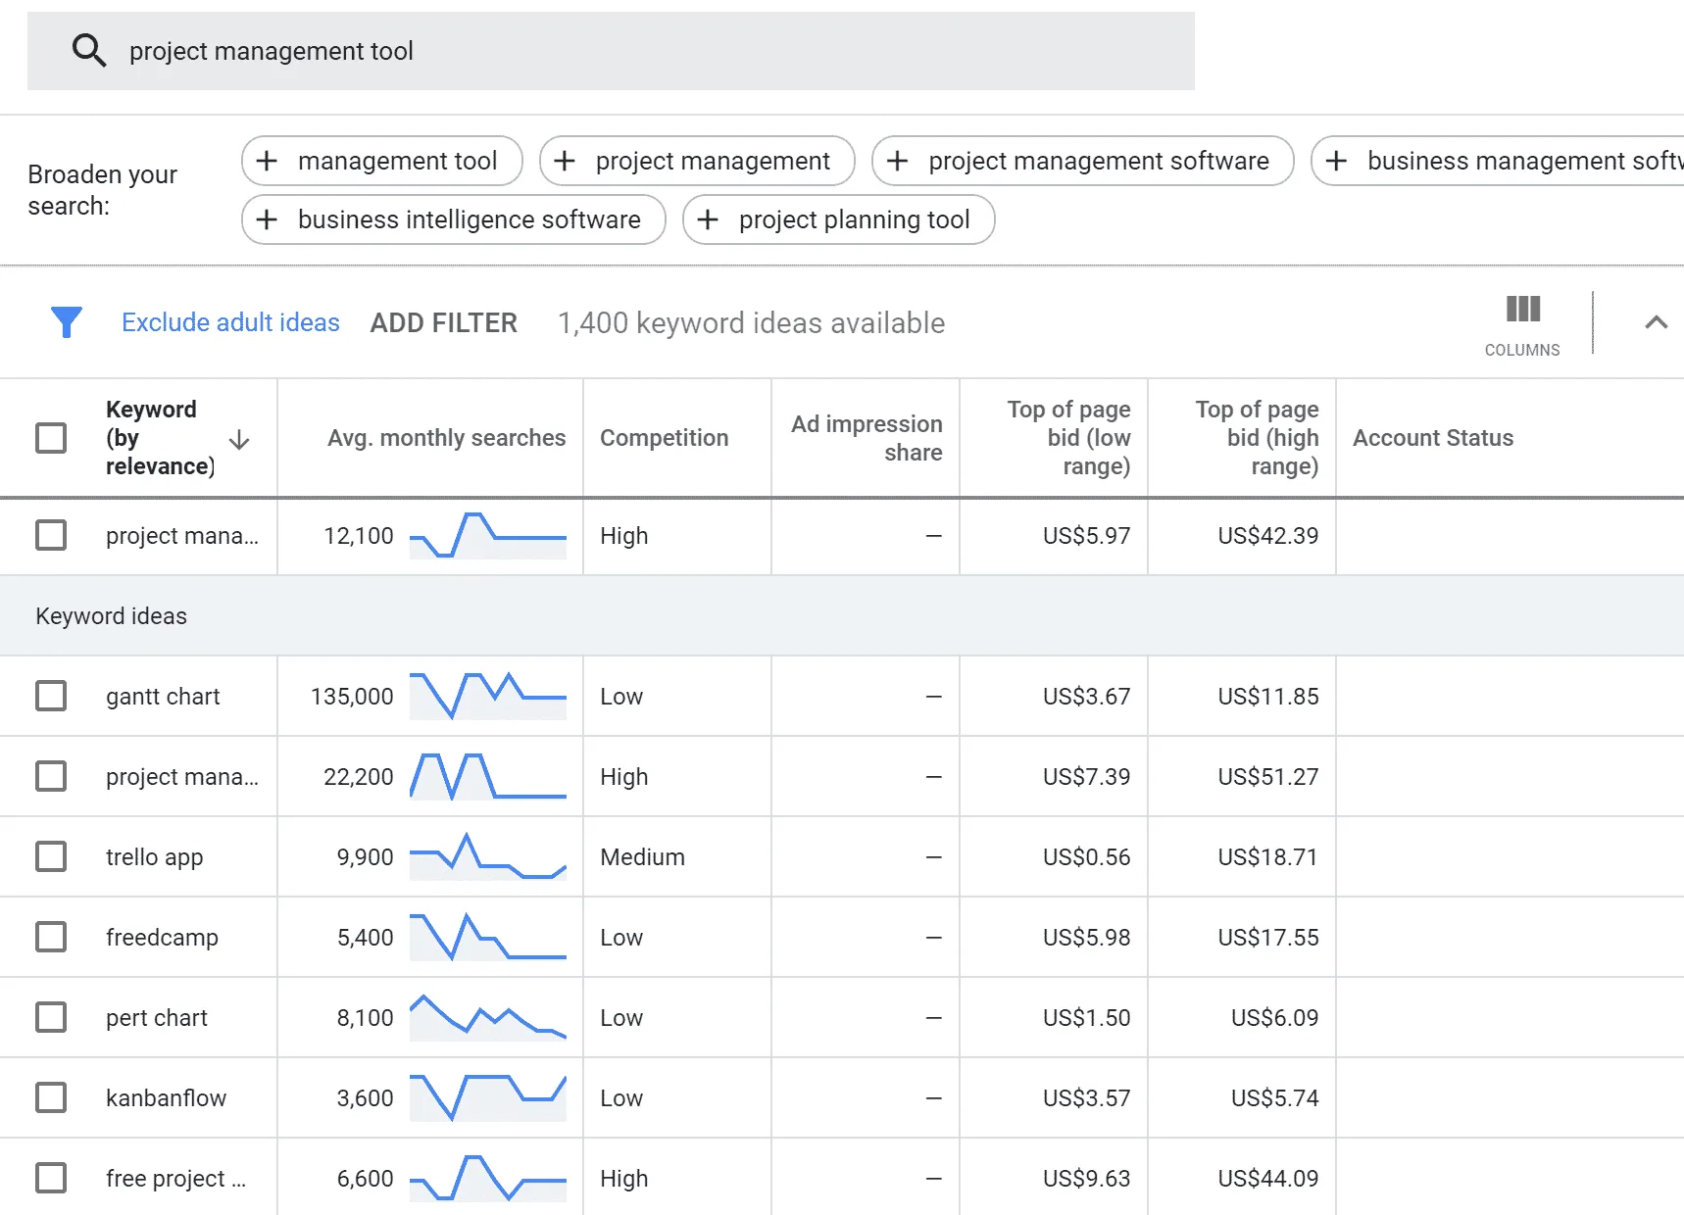Click the 'freedcamp' keyword text

(x=162, y=937)
